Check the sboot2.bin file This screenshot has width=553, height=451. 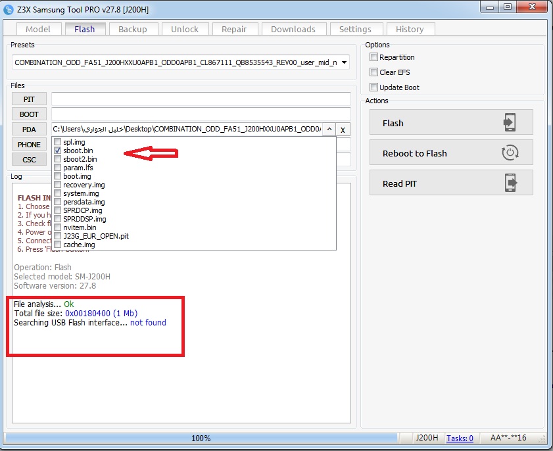tap(57, 159)
